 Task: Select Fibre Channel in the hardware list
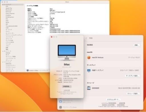(10, 14)
